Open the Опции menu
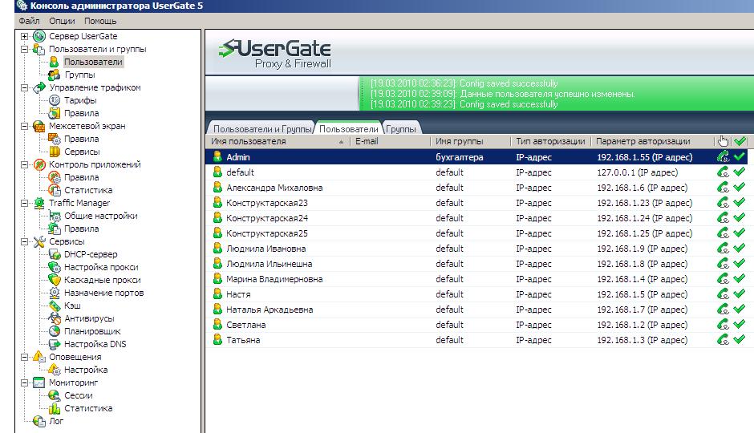Screen dimensions: 754x433 (x=62, y=21)
